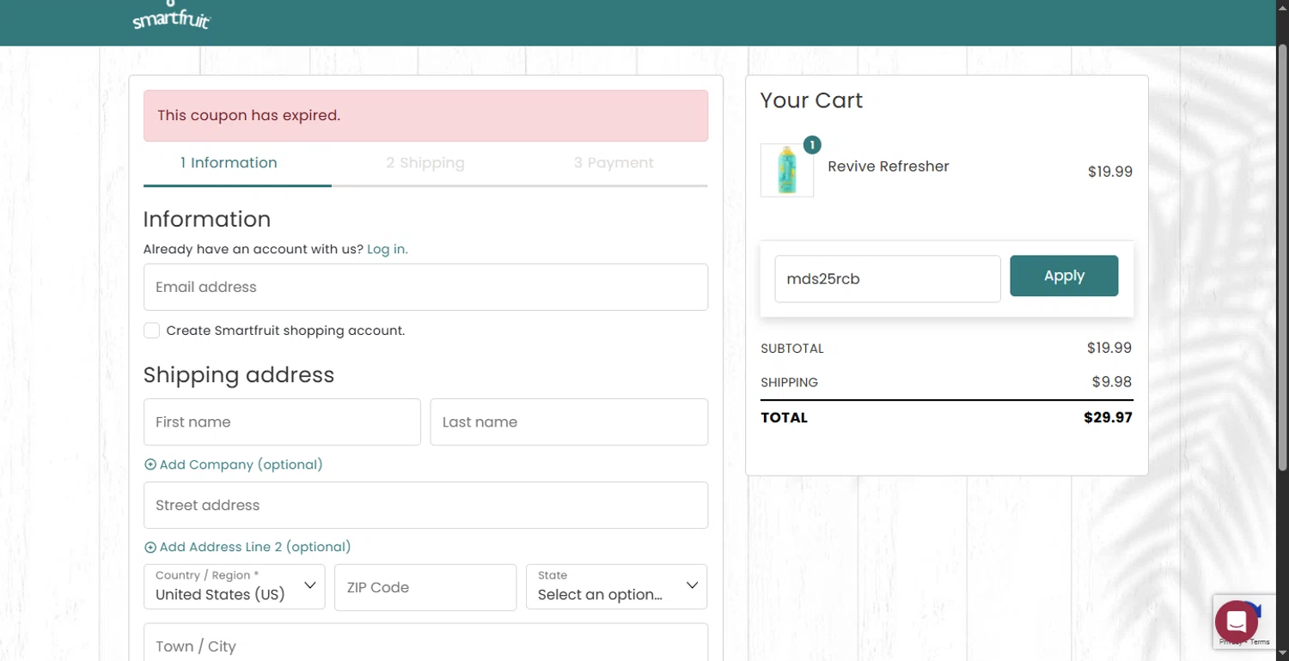Select the coupon code field with mds25rcb

click(888, 278)
